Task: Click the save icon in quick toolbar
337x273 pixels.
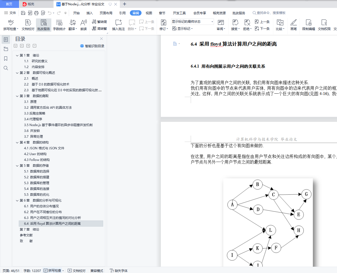Action: point(23,13)
